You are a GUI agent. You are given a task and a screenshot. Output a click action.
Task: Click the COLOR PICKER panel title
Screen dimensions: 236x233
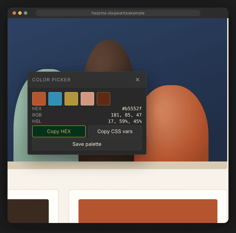click(51, 80)
